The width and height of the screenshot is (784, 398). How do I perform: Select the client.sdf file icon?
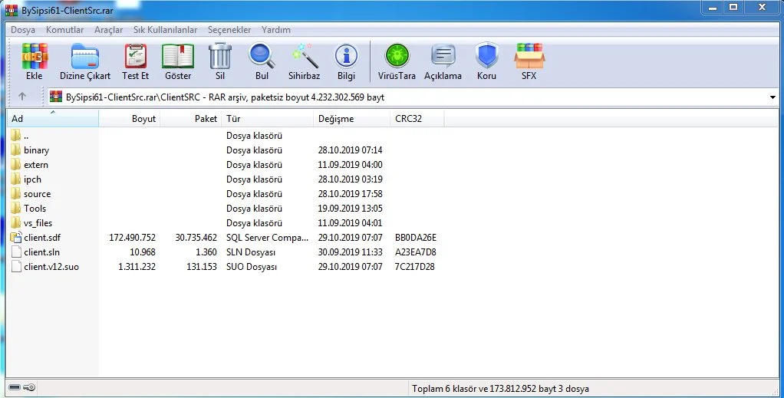point(16,237)
